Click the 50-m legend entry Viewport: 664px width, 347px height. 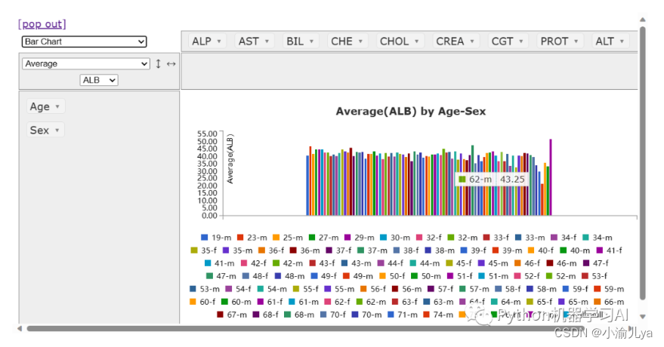pyautogui.click(x=426, y=276)
